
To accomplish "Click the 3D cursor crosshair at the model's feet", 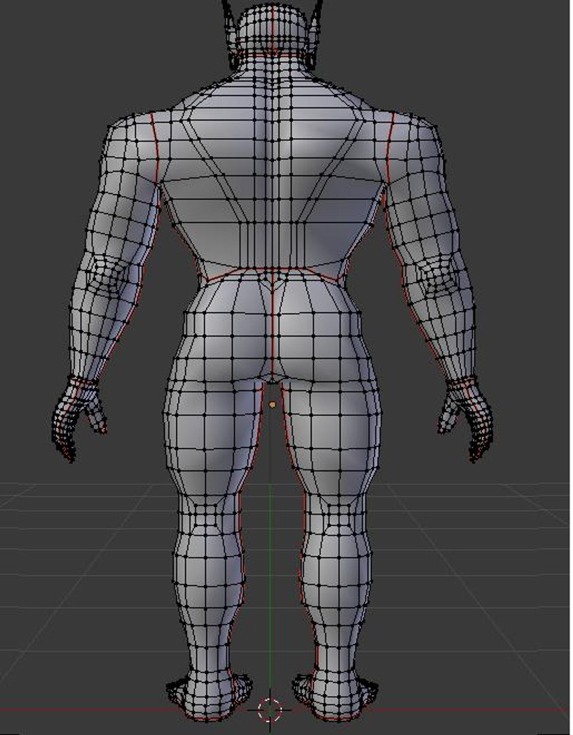I will [x=270, y=710].
